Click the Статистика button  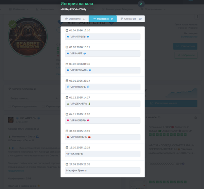click(x=185, y=46)
